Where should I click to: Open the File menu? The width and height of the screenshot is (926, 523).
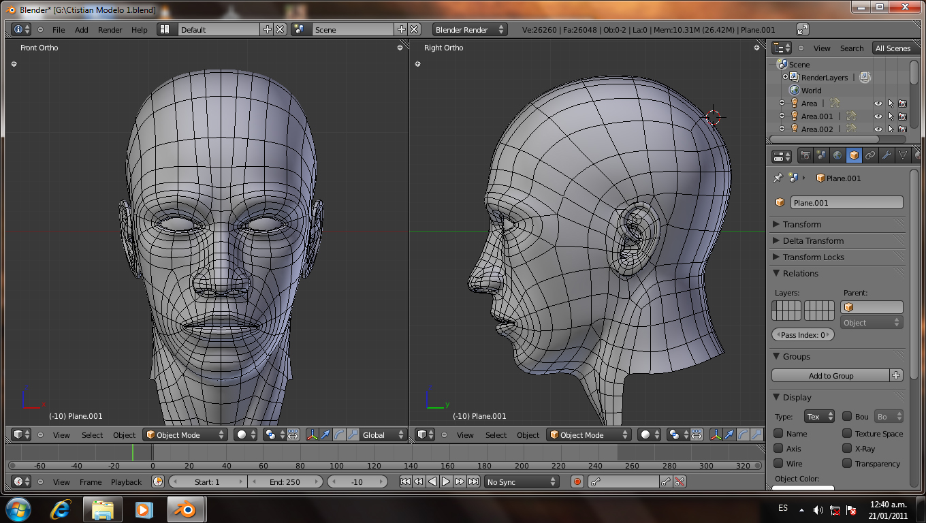(x=59, y=30)
